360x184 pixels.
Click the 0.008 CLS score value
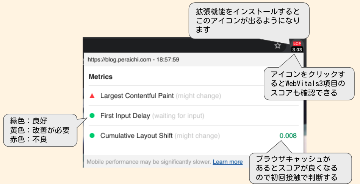(288, 136)
